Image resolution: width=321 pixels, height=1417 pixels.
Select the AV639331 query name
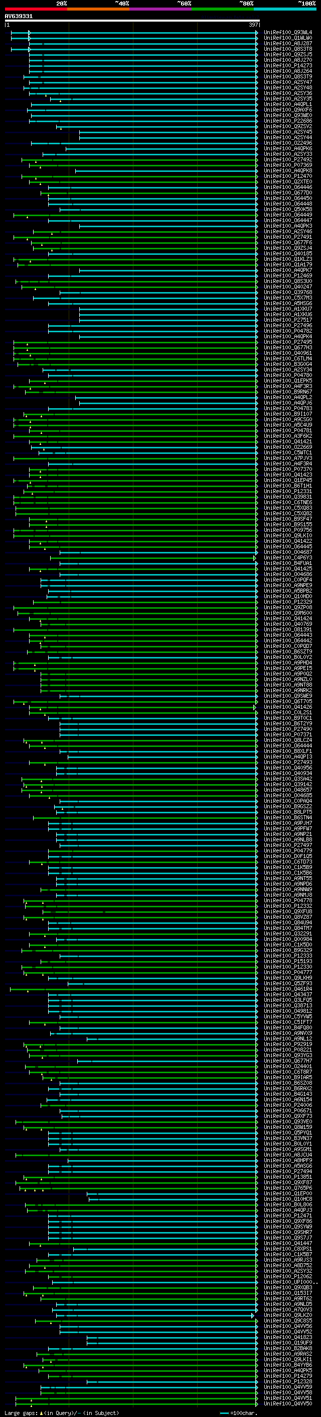pyautogui.click(x=19, y=17)
